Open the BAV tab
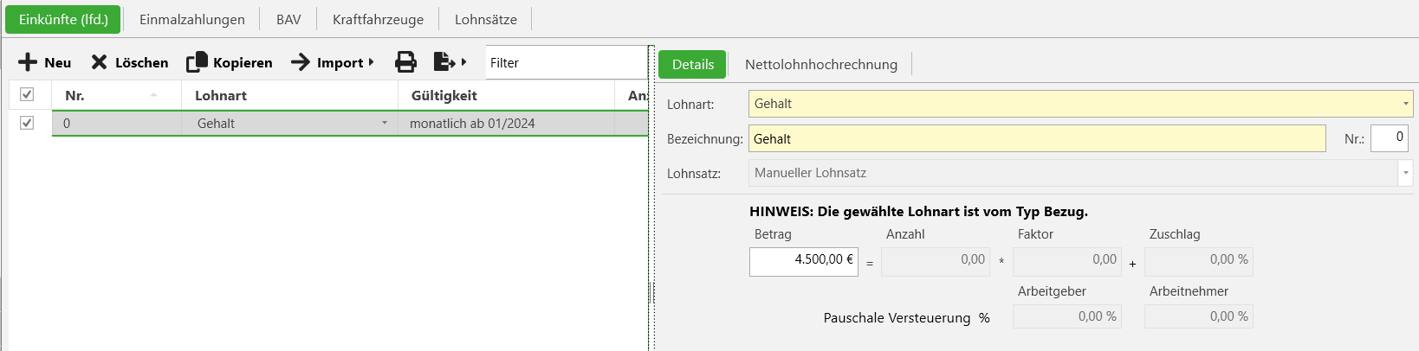Screen dimensions: 1419x351 (288, 19)
